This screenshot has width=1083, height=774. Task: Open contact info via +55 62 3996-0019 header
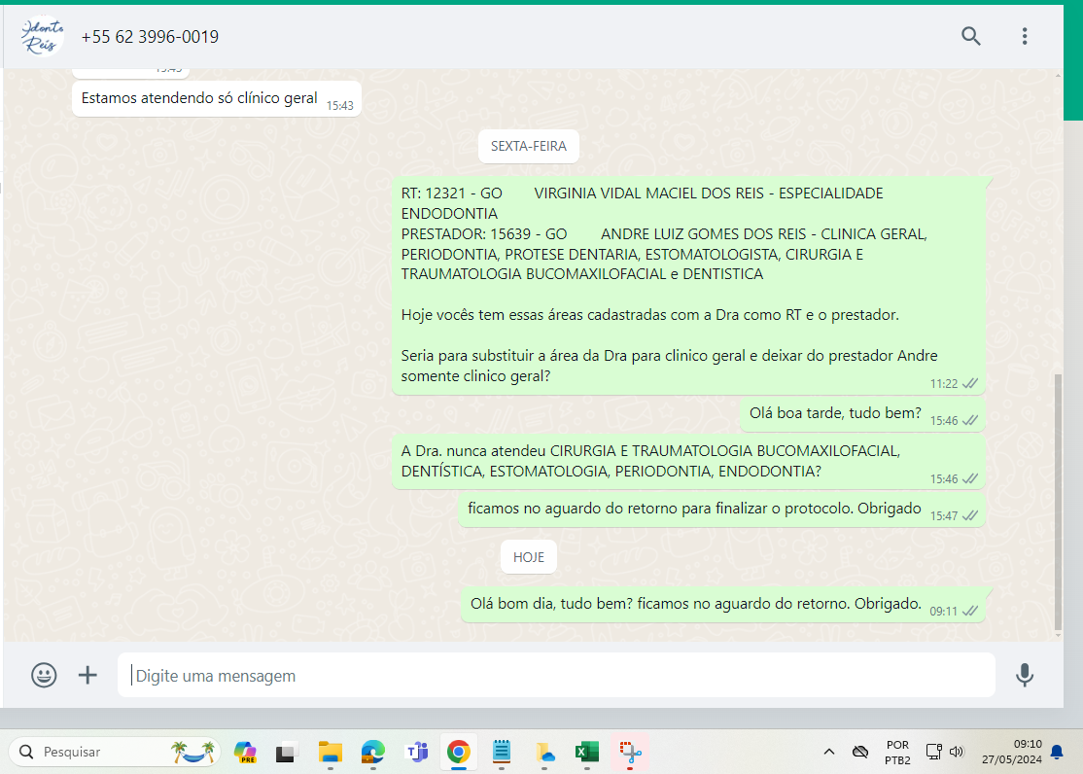point(150,37)
